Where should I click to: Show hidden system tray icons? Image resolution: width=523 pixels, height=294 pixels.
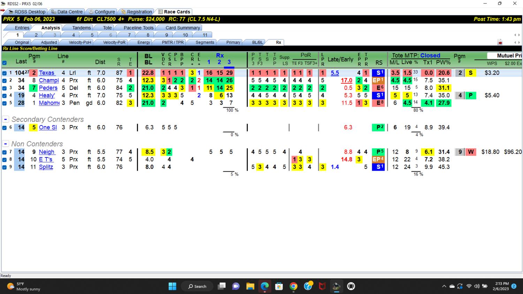[444, 286]
